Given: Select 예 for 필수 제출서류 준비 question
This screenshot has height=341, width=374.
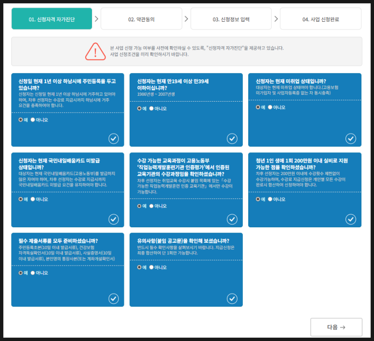Looking at the screenshot, I should [21, 273].
